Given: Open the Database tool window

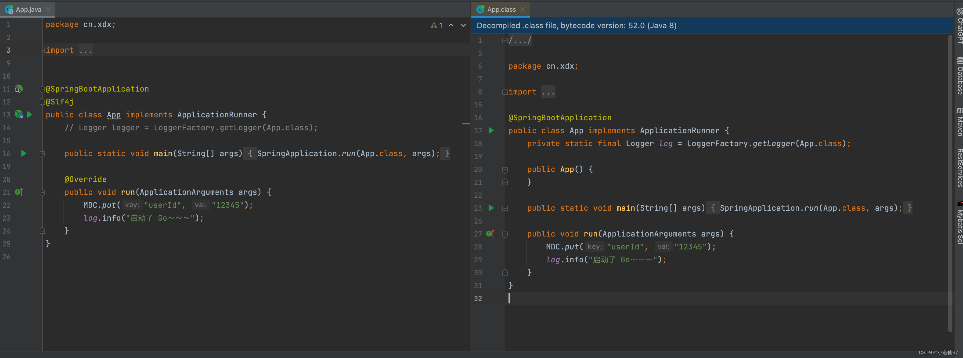Looking at the screenshot, I should (959, 75).
